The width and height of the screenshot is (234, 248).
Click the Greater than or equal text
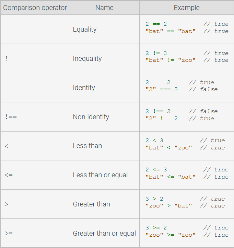(x=104, y=233)
